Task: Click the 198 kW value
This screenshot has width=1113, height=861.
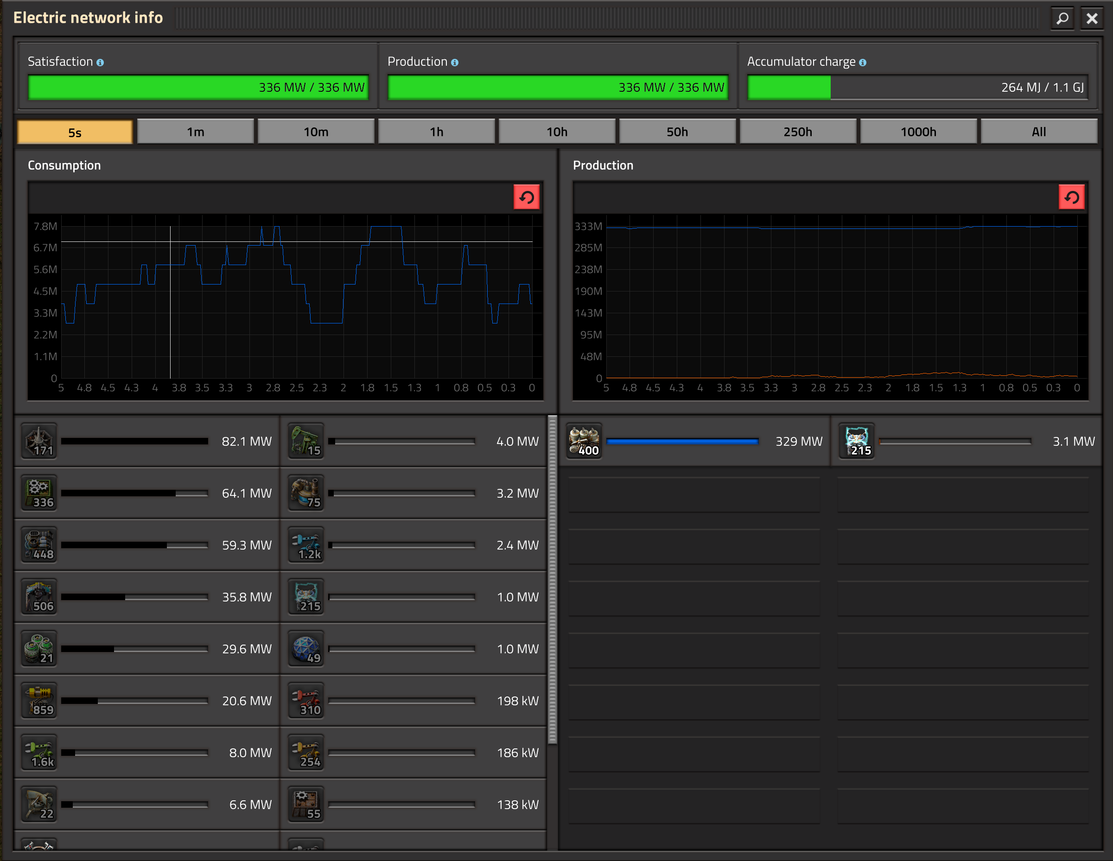Action: [518, 702]
